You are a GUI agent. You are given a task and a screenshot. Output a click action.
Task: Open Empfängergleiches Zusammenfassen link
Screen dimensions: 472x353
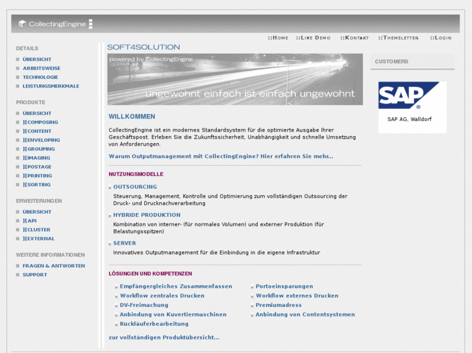click(176, 286)
